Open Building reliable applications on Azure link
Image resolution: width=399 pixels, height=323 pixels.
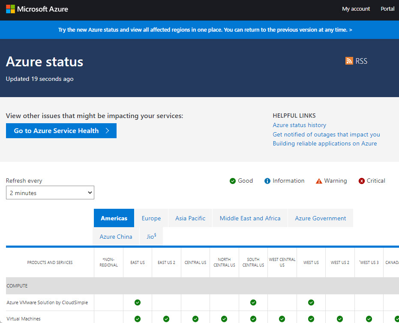[x=325, y=143]
